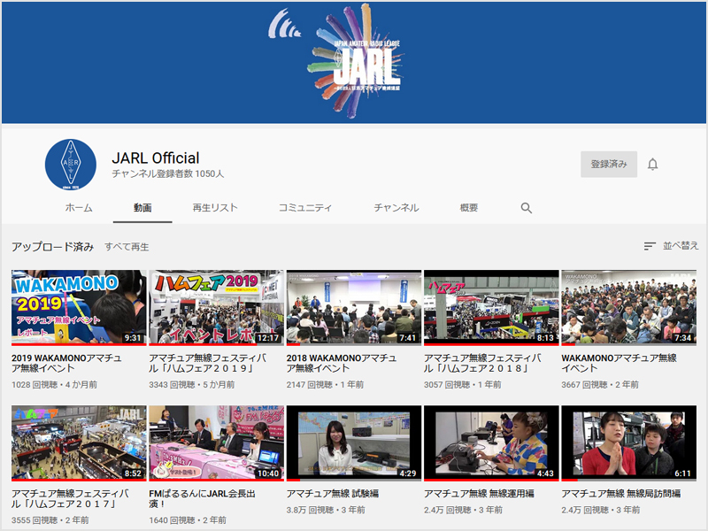Image resolution: width=708 pixels, height=531 pixels.
Task: Click the 3667 回視聴・2 年前 metadata
Action: pyautogui.click(x=600, y=385)
